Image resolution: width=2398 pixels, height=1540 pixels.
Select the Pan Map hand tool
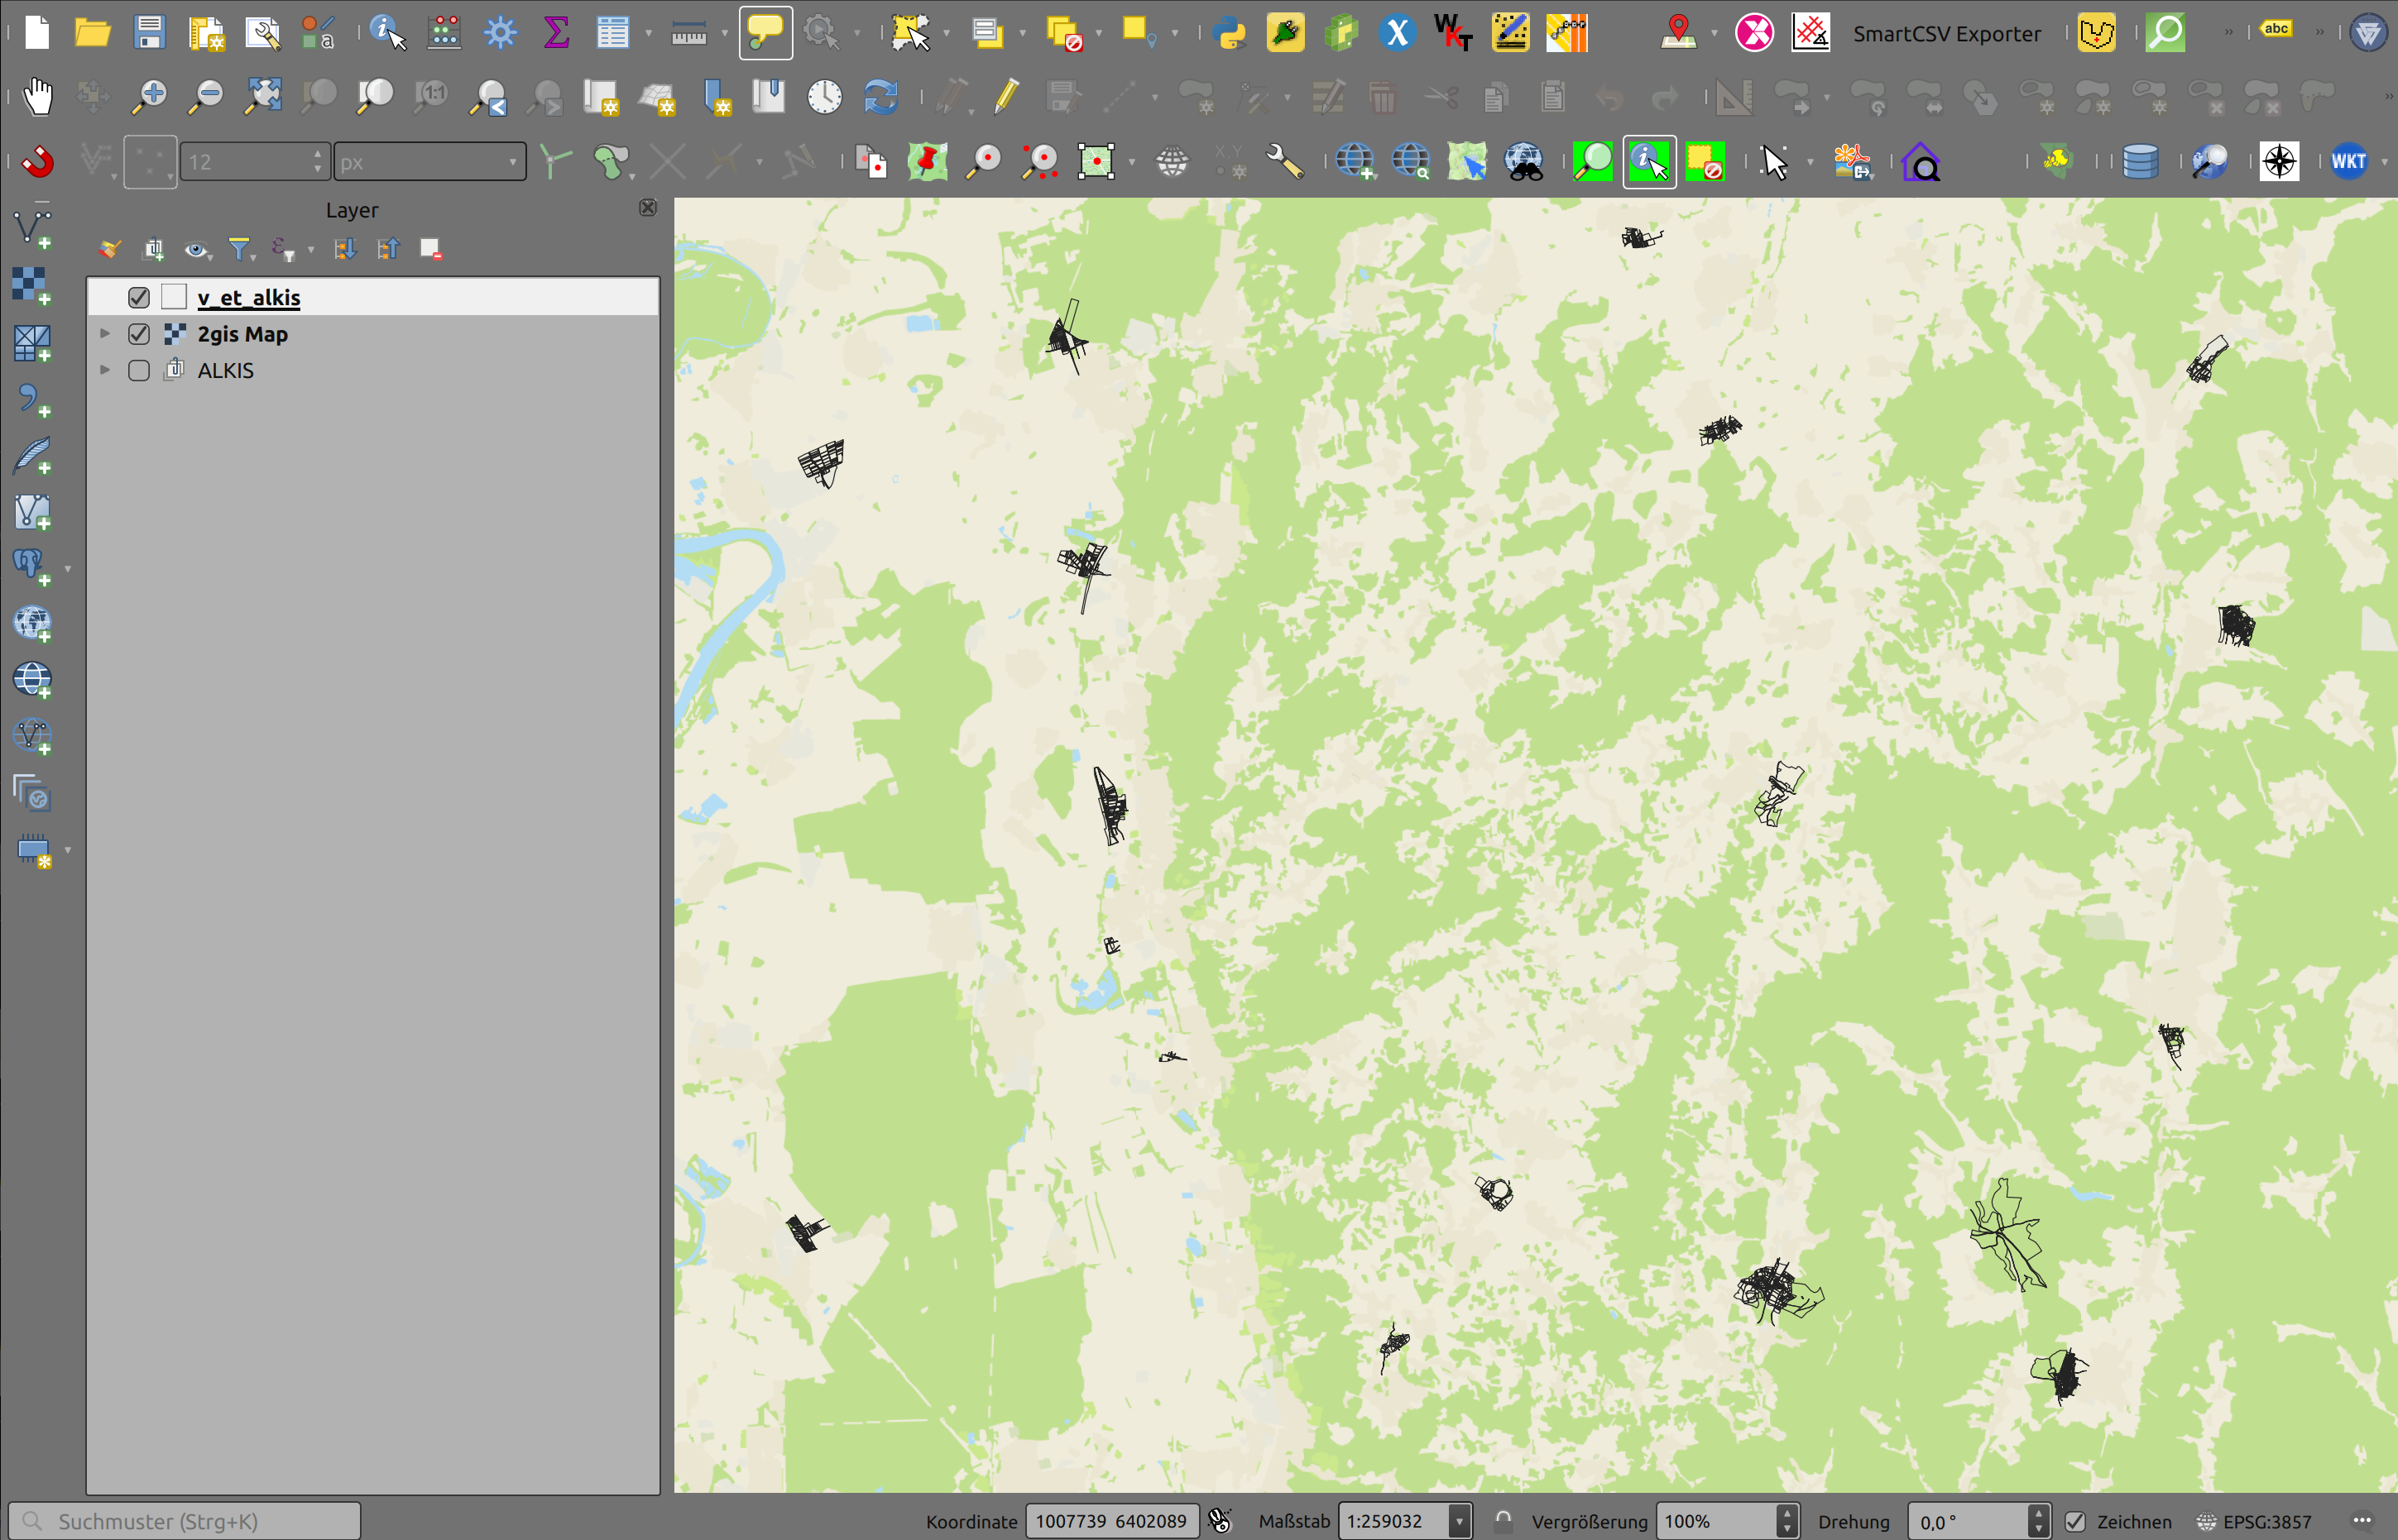coord(38,97)
